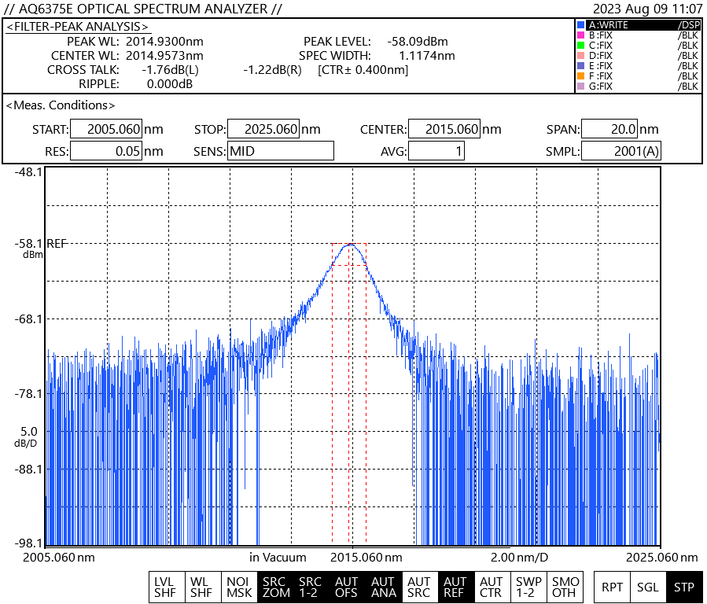
Task: Toggle the WL SHF indicator
Action: [x=201, y=587]
